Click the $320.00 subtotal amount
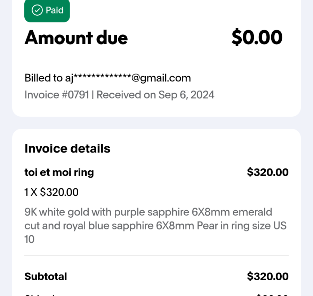The height and width of the screenshot is (296, 313). point(268,276)
